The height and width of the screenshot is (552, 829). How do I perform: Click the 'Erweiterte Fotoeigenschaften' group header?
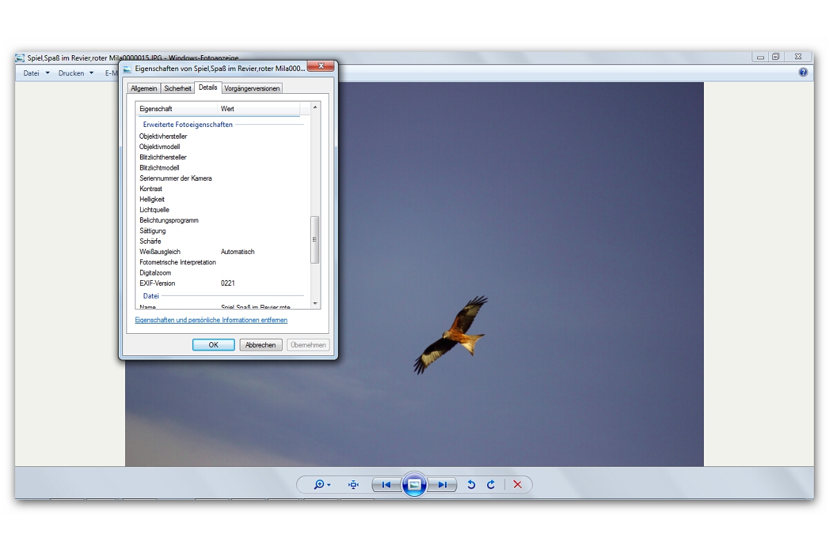(188, 125)
